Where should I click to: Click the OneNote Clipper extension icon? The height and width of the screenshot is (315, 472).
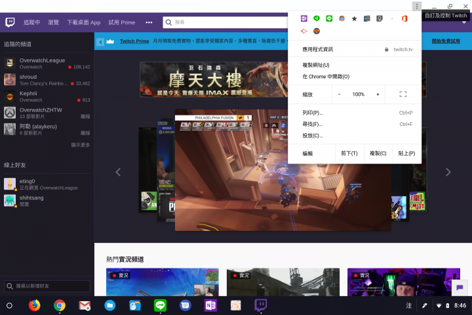pos(304,18)
